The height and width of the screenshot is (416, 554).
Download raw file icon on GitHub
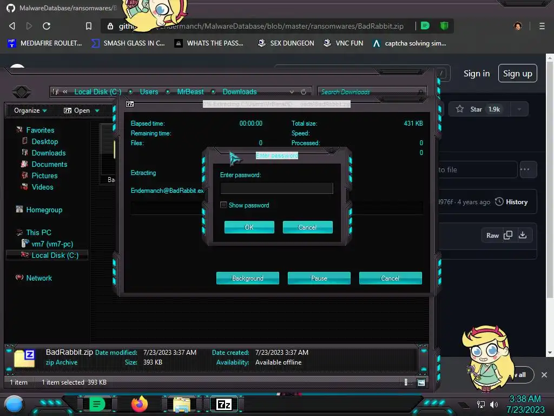pos(523,235)
